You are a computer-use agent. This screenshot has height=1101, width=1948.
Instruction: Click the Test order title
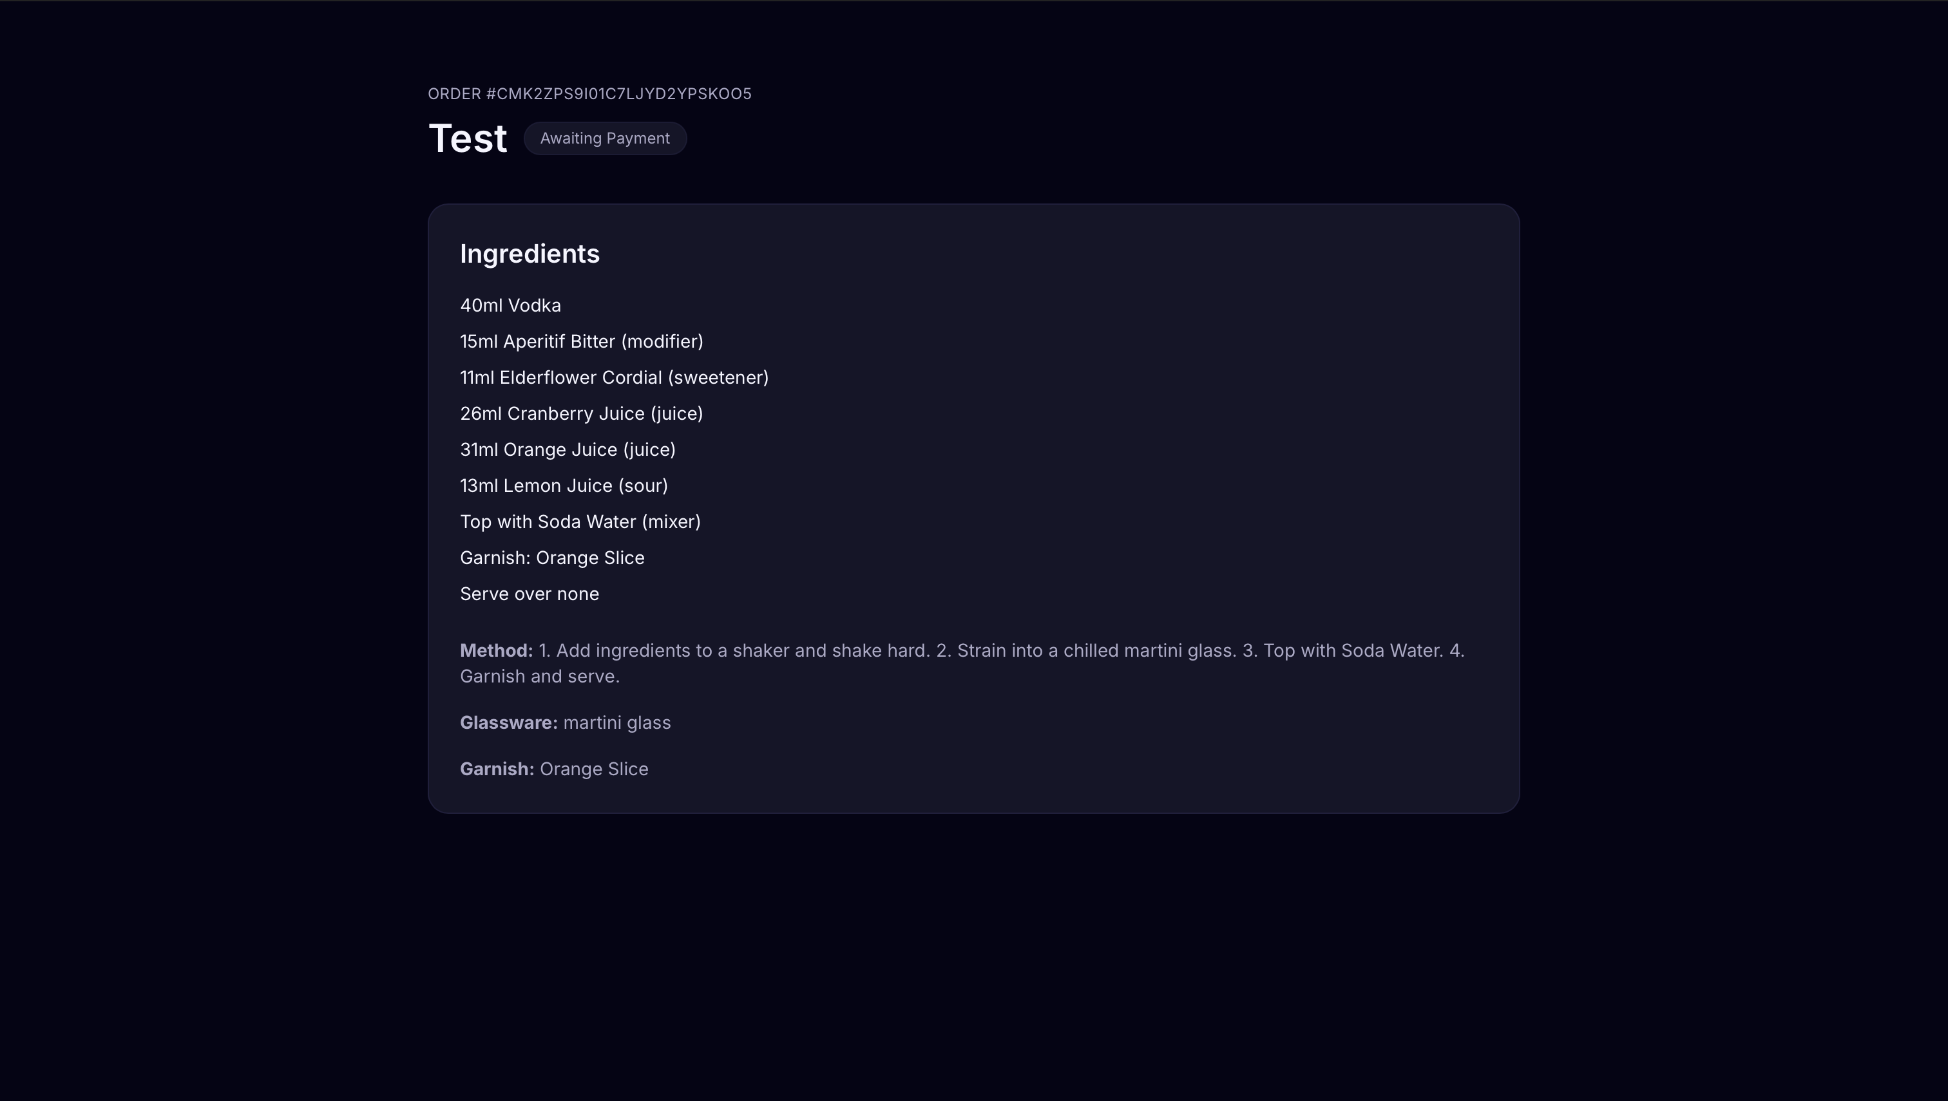pos(468,137)
